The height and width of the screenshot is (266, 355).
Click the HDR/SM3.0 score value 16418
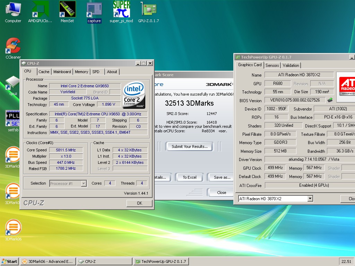(x=211, y=122)
